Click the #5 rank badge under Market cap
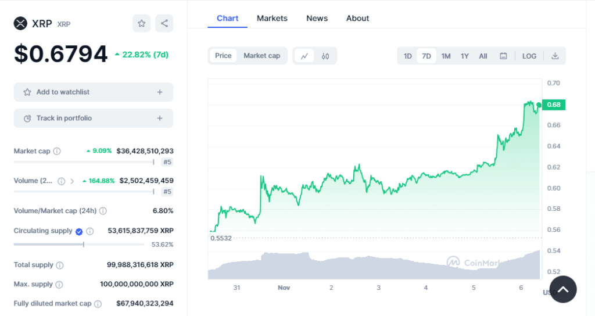 click(167, 162)
